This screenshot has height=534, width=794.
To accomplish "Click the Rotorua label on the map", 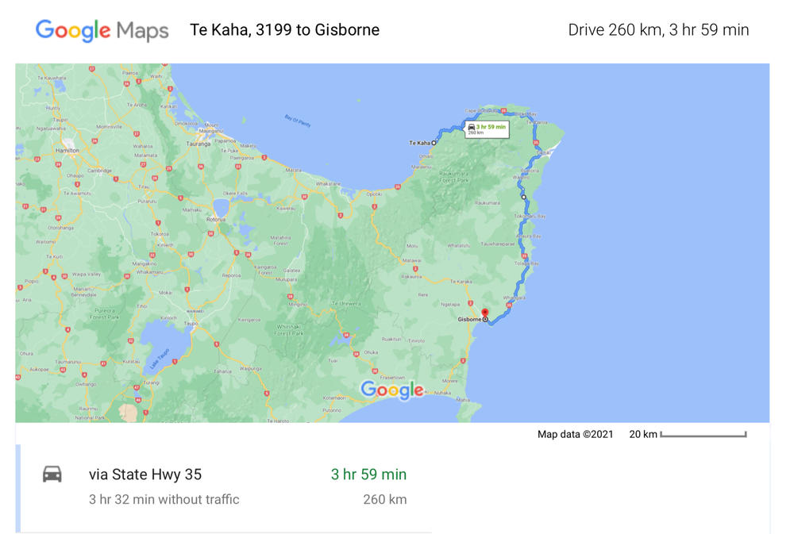I will coord(216,220).
